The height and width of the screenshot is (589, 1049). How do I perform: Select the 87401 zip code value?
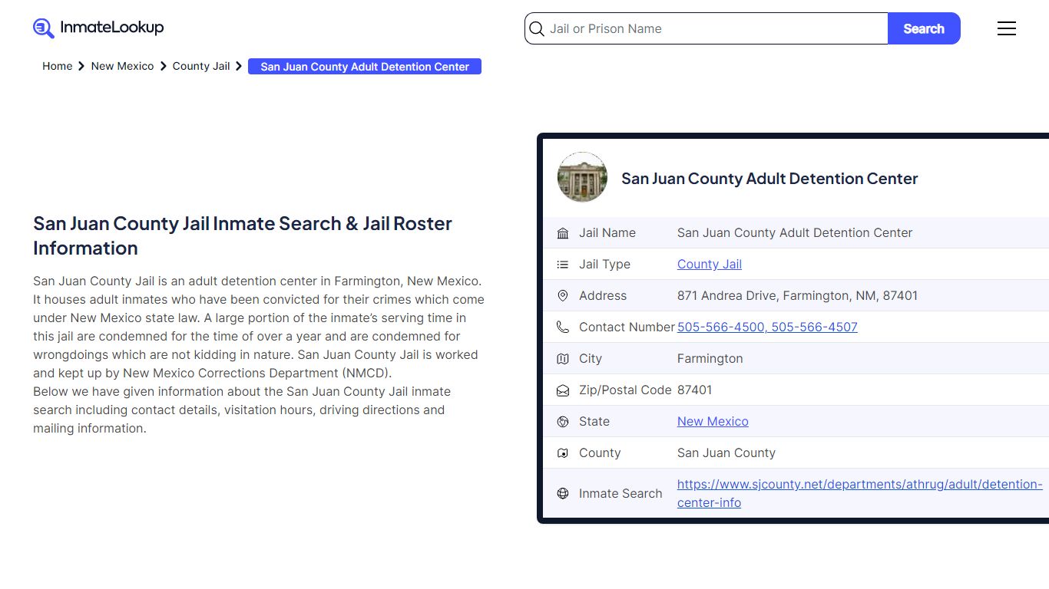[x=694, y=390]
